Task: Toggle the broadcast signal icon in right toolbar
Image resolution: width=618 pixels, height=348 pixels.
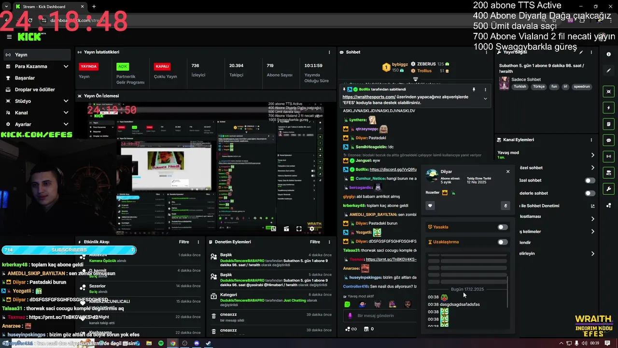Action: [609, 156]
